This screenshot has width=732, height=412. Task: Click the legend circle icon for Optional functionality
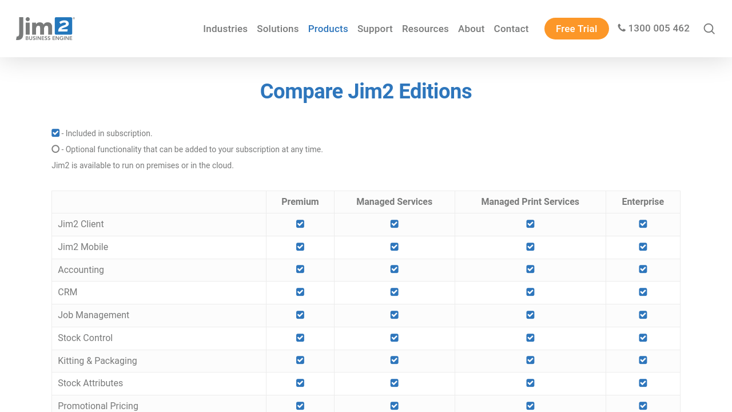[x=55, y=149]
